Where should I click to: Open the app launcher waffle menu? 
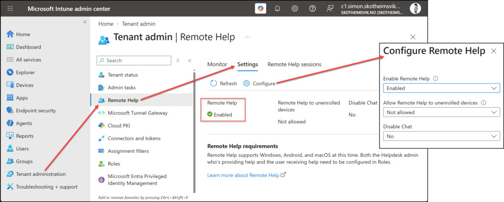click(x=10, y=9)
